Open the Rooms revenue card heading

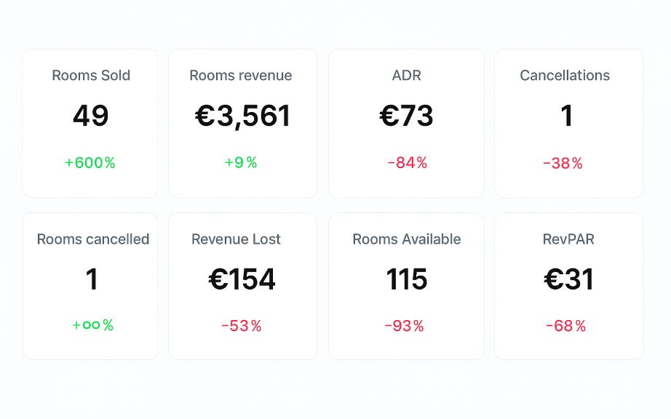click(241, 76)
